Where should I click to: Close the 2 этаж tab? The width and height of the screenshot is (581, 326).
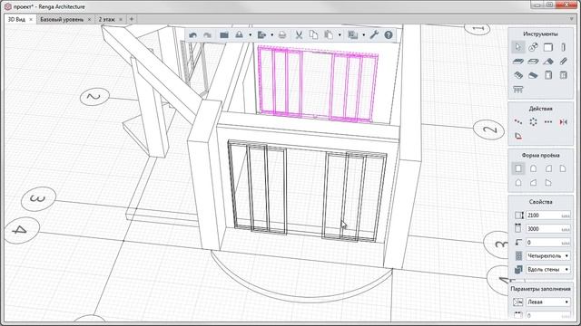pos(121,19)
